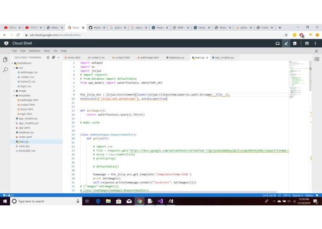This screenshot has width=322, height=229.
Task: Click the Windows taskbar search box
Action: point(46,201)
